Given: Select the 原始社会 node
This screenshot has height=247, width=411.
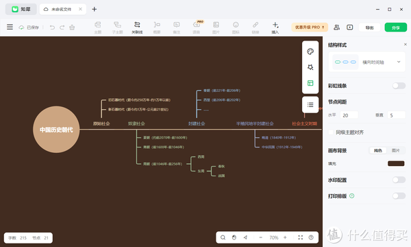Looking at the screenshot, I should click(x=101, y=123).
